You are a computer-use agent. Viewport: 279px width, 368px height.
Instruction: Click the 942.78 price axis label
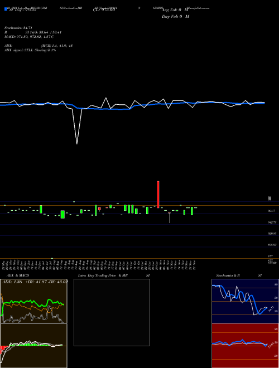point(272,222)
